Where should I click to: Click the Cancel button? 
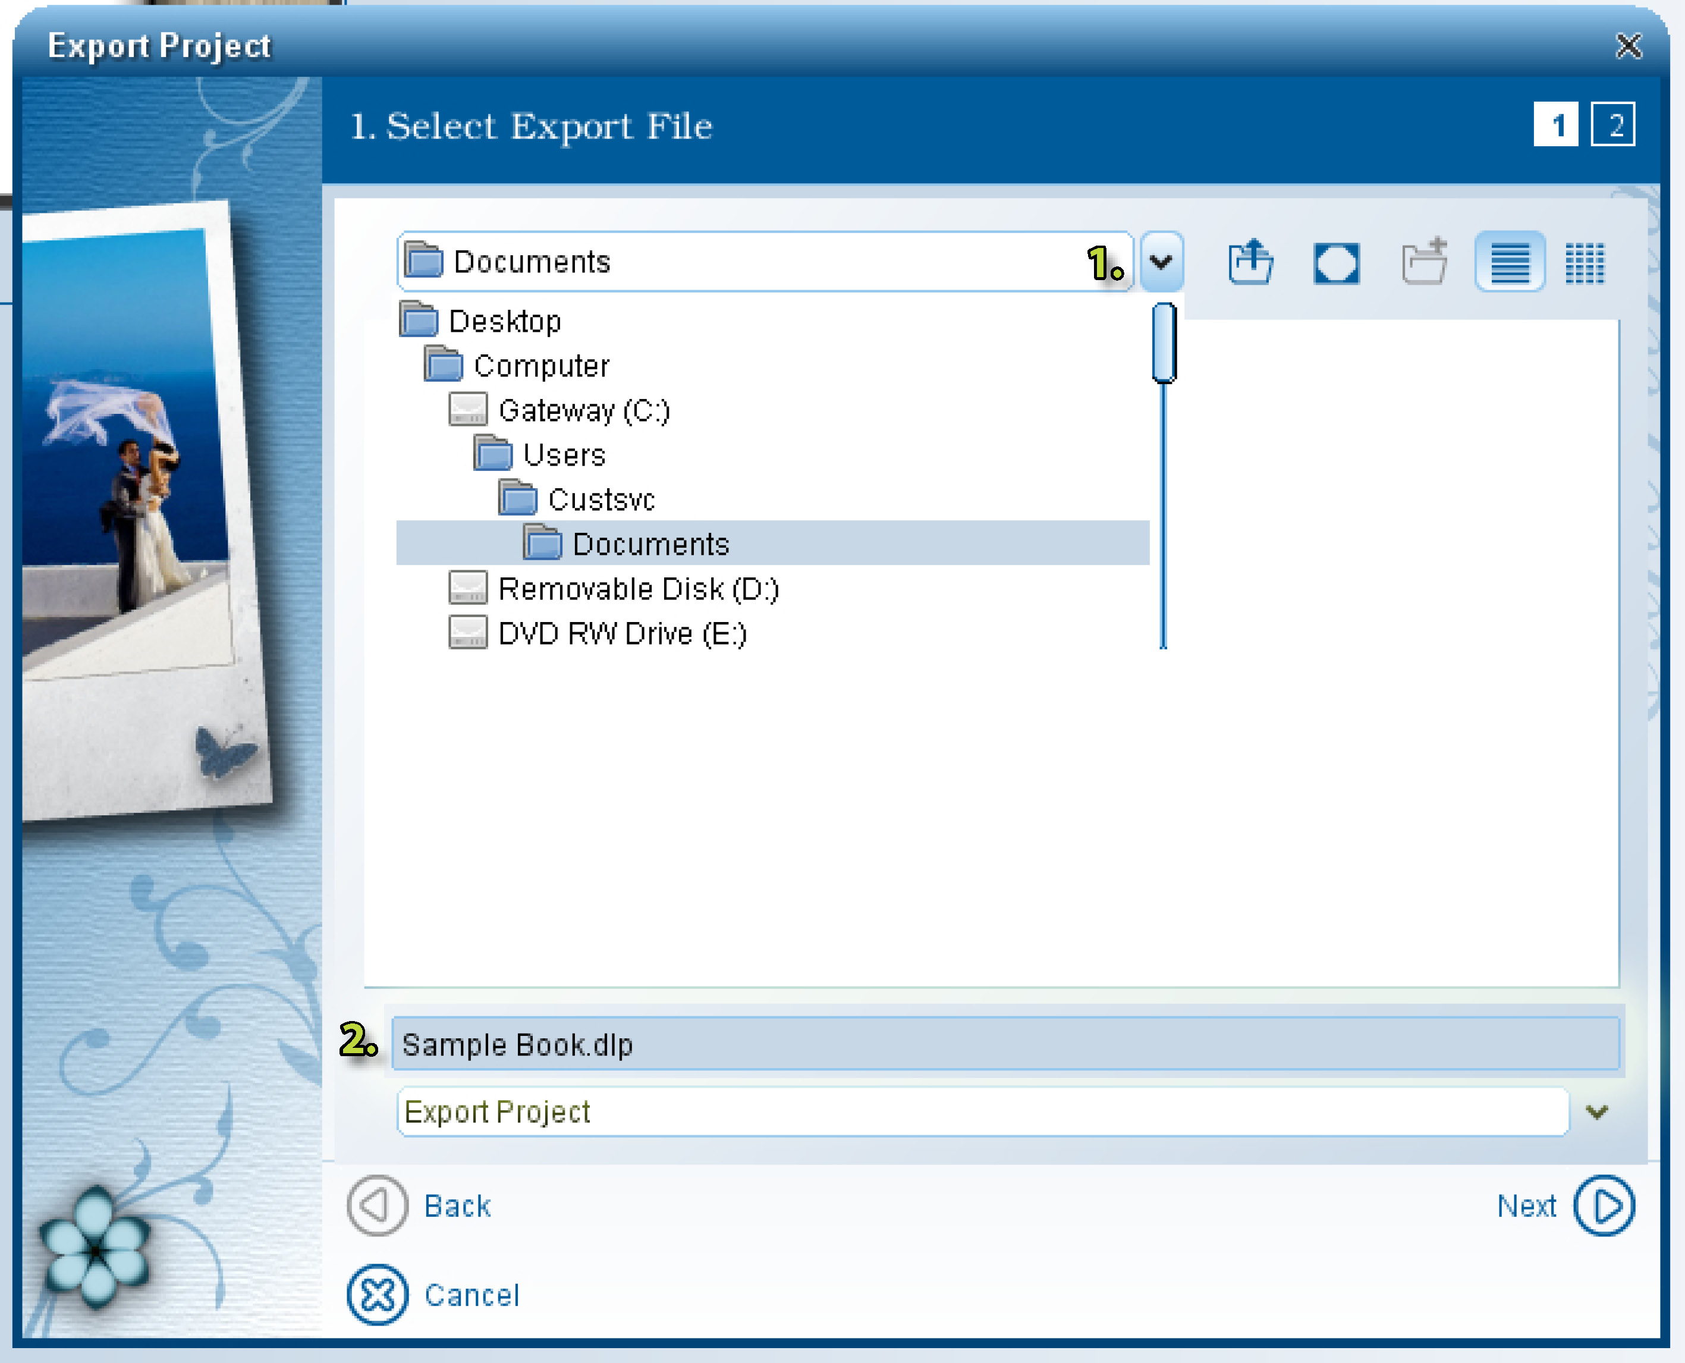[433, 1295]
